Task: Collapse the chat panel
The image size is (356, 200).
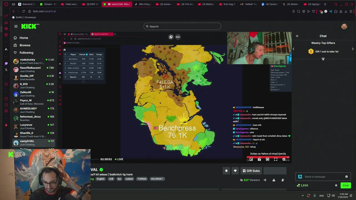Action: click(297, 36)
